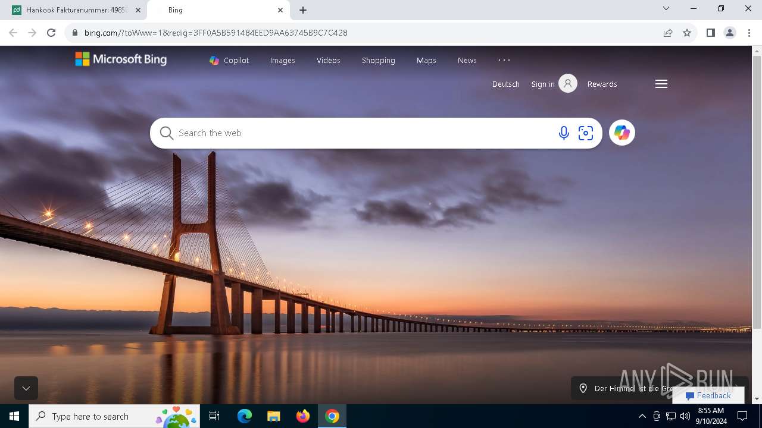Click the Feedback button

pyautogui.click(x=708, y=395)
